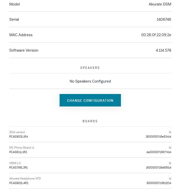Select the Akurate DSM model value
The image size is (182, 193).
tap(160, 4)
